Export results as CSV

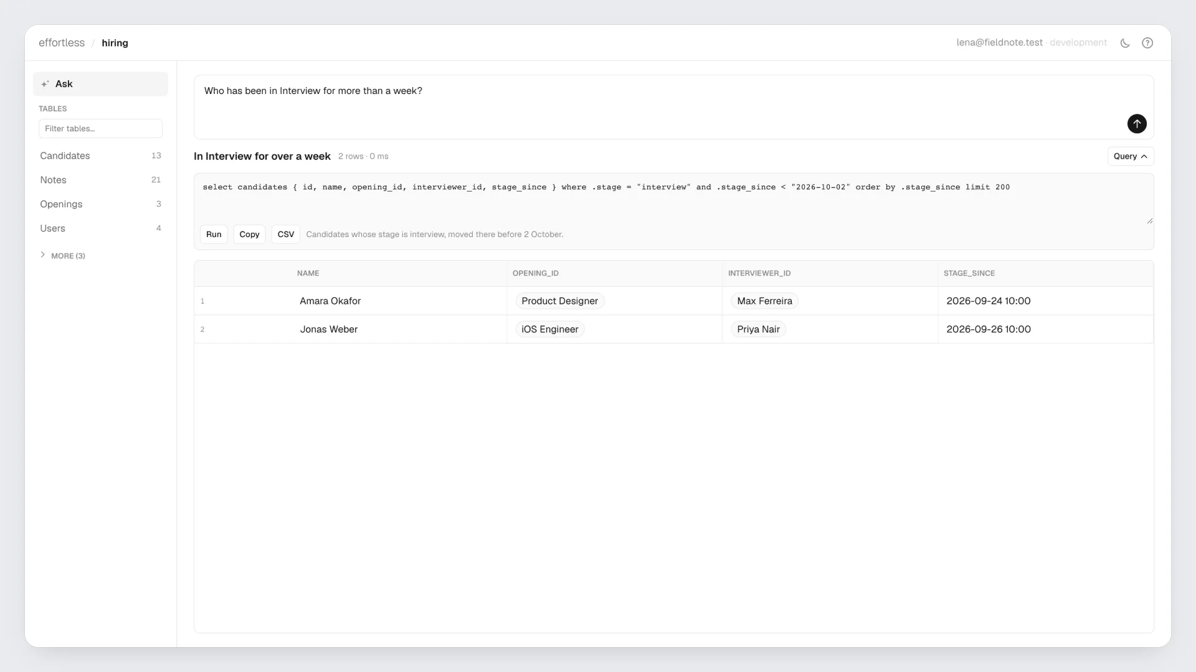(x=286, y=235)
